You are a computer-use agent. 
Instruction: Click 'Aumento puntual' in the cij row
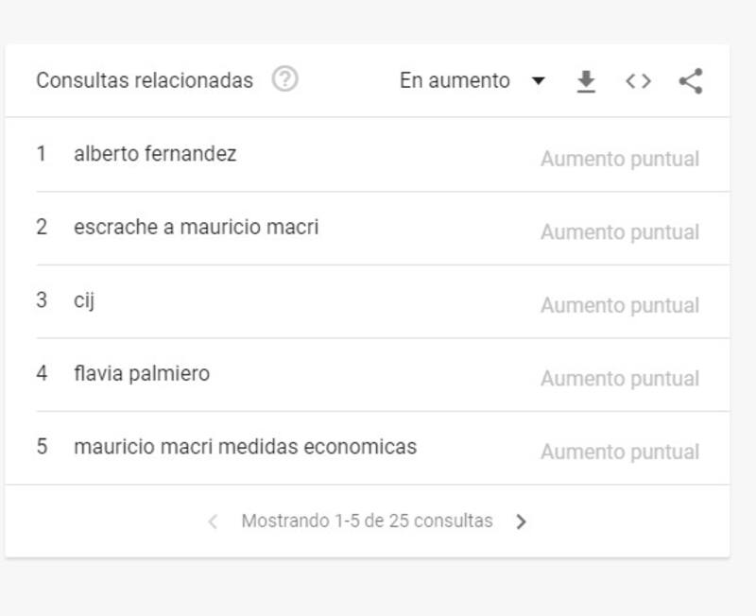(620, 305)
